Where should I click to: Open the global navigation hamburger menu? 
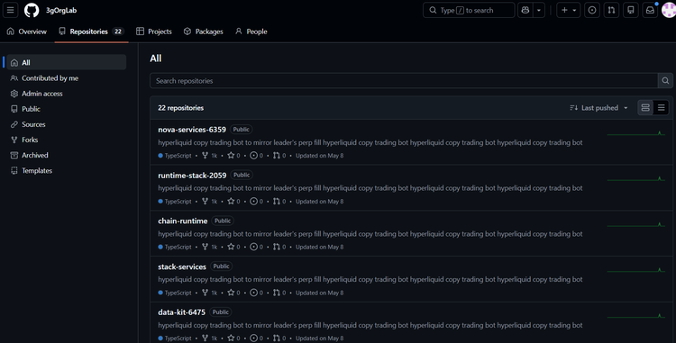pyautogui.click(x=10, y=10)
